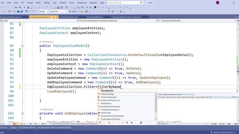This screenshot has width=239, height=134.
Task: Switch to the EmployeeDetails.xaml tab
Action: [x=69, y=17]
